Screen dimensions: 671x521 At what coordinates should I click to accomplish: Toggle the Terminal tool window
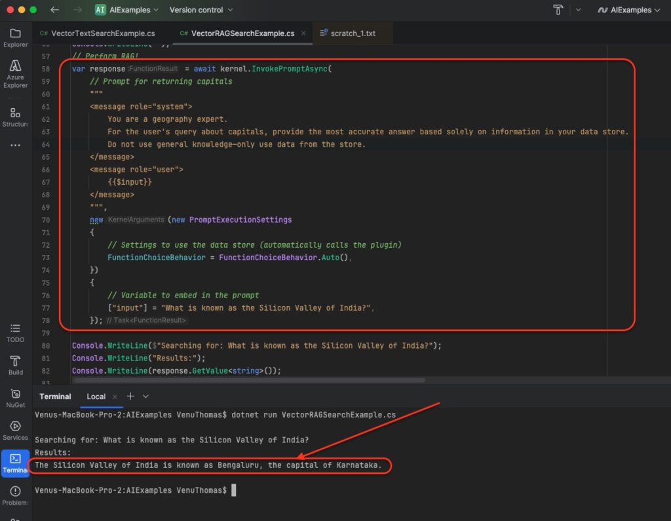click(x=15, y=463)
